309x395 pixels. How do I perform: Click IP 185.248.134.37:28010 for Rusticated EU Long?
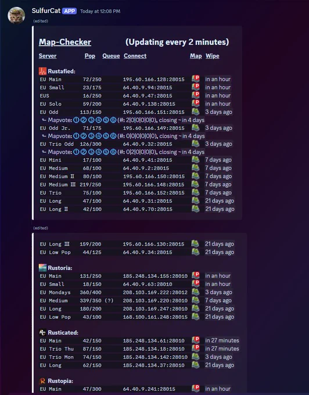tap(153, 365)
